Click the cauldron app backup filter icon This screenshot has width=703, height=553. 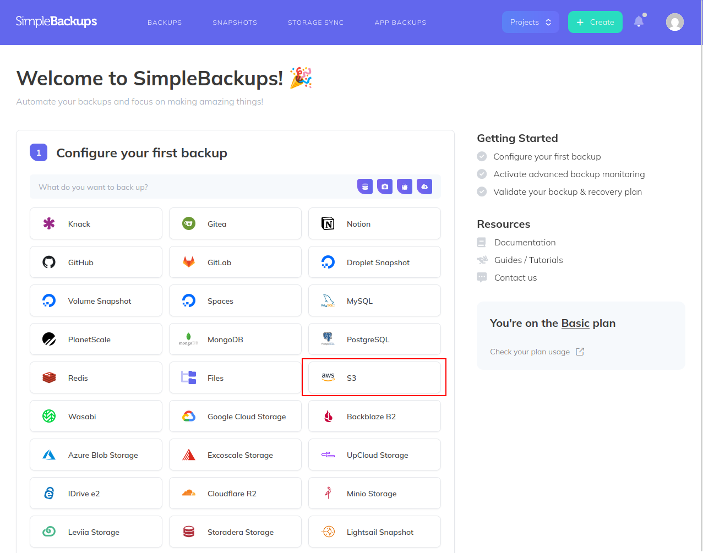(405, 187)
